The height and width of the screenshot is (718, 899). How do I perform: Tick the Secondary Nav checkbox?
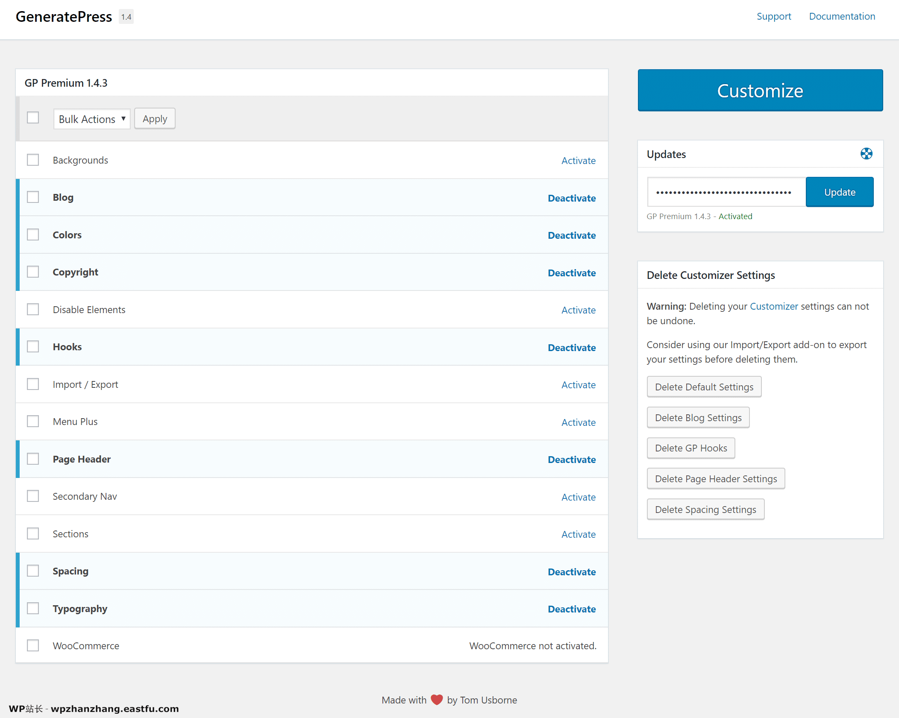coord(33,496)
